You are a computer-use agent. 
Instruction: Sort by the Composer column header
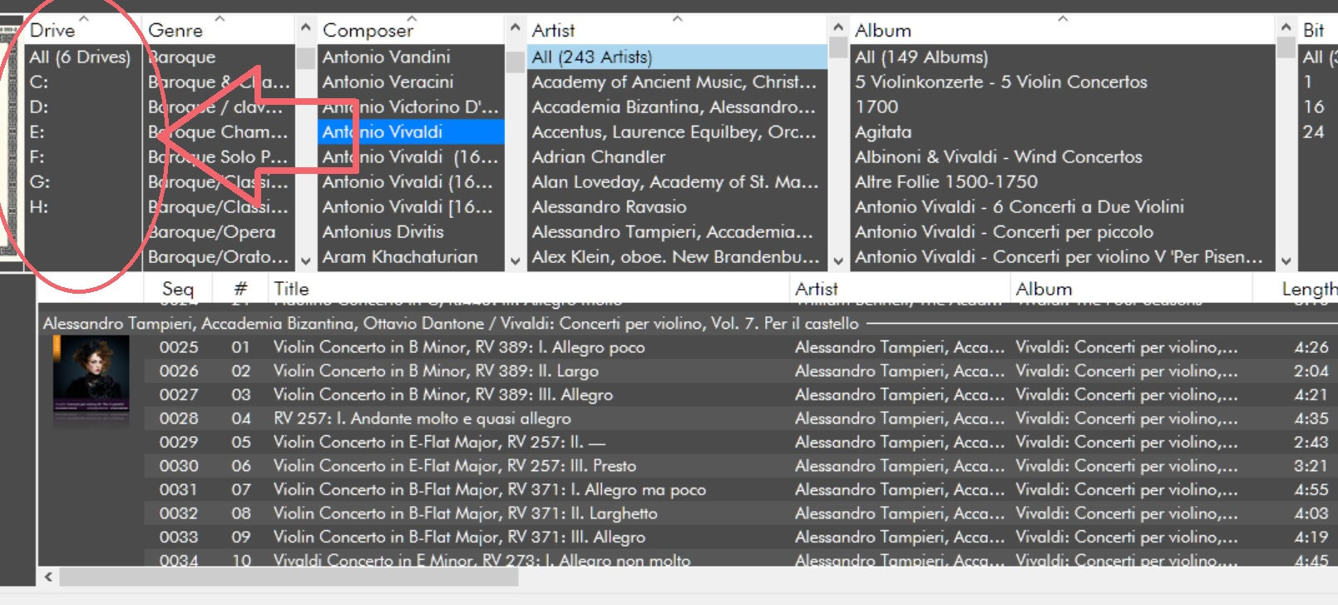(x=368, y=31)
